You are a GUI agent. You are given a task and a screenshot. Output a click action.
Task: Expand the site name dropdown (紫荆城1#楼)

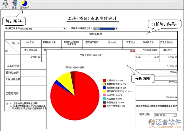pyautogui.click(x=65, y=28)
